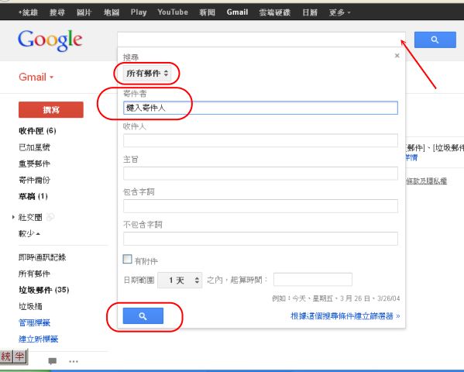
Task: Open 日曆 in the top bar
Action: (310, 12)
